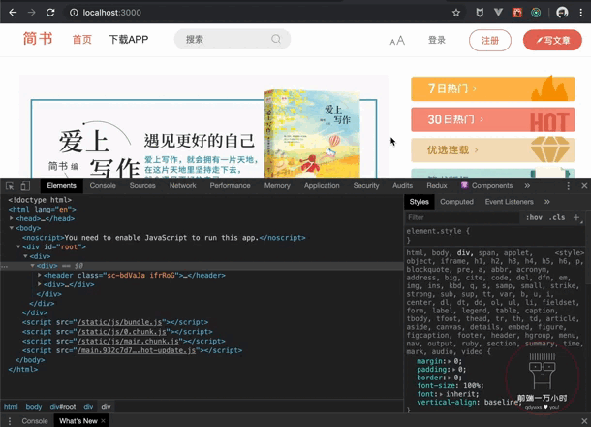Toggle the :hov element state panel
Screen dimensions: 591x427
coord(534,217)
